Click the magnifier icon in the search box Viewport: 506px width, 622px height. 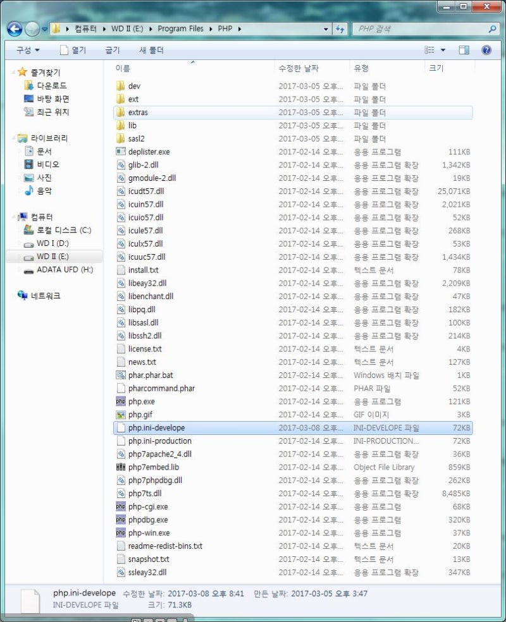(x=493, y=29)
